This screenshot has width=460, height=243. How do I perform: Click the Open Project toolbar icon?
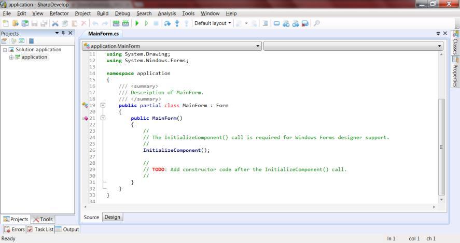click(x=25, y=23)
